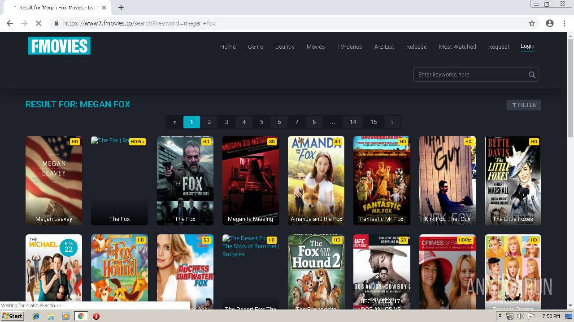Open Fantastic Mr. Fox poster
Image resolution: width=574 pixels, height=322 pixels.
pyautogui.click(x=382, y=181)
